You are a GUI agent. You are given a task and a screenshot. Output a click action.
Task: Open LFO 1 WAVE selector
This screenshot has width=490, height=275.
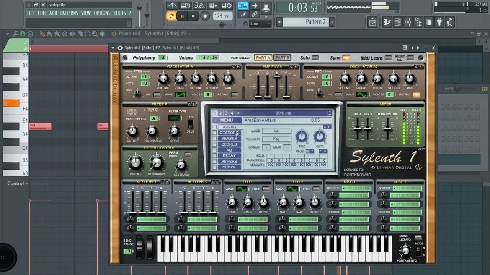click(242, 189)
